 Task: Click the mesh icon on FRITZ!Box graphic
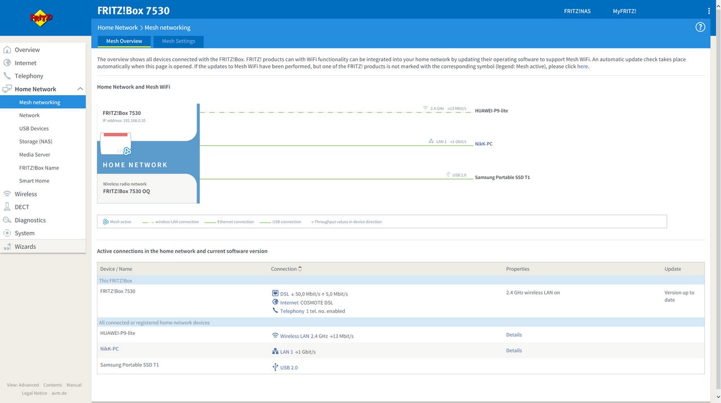pos(127,151)
